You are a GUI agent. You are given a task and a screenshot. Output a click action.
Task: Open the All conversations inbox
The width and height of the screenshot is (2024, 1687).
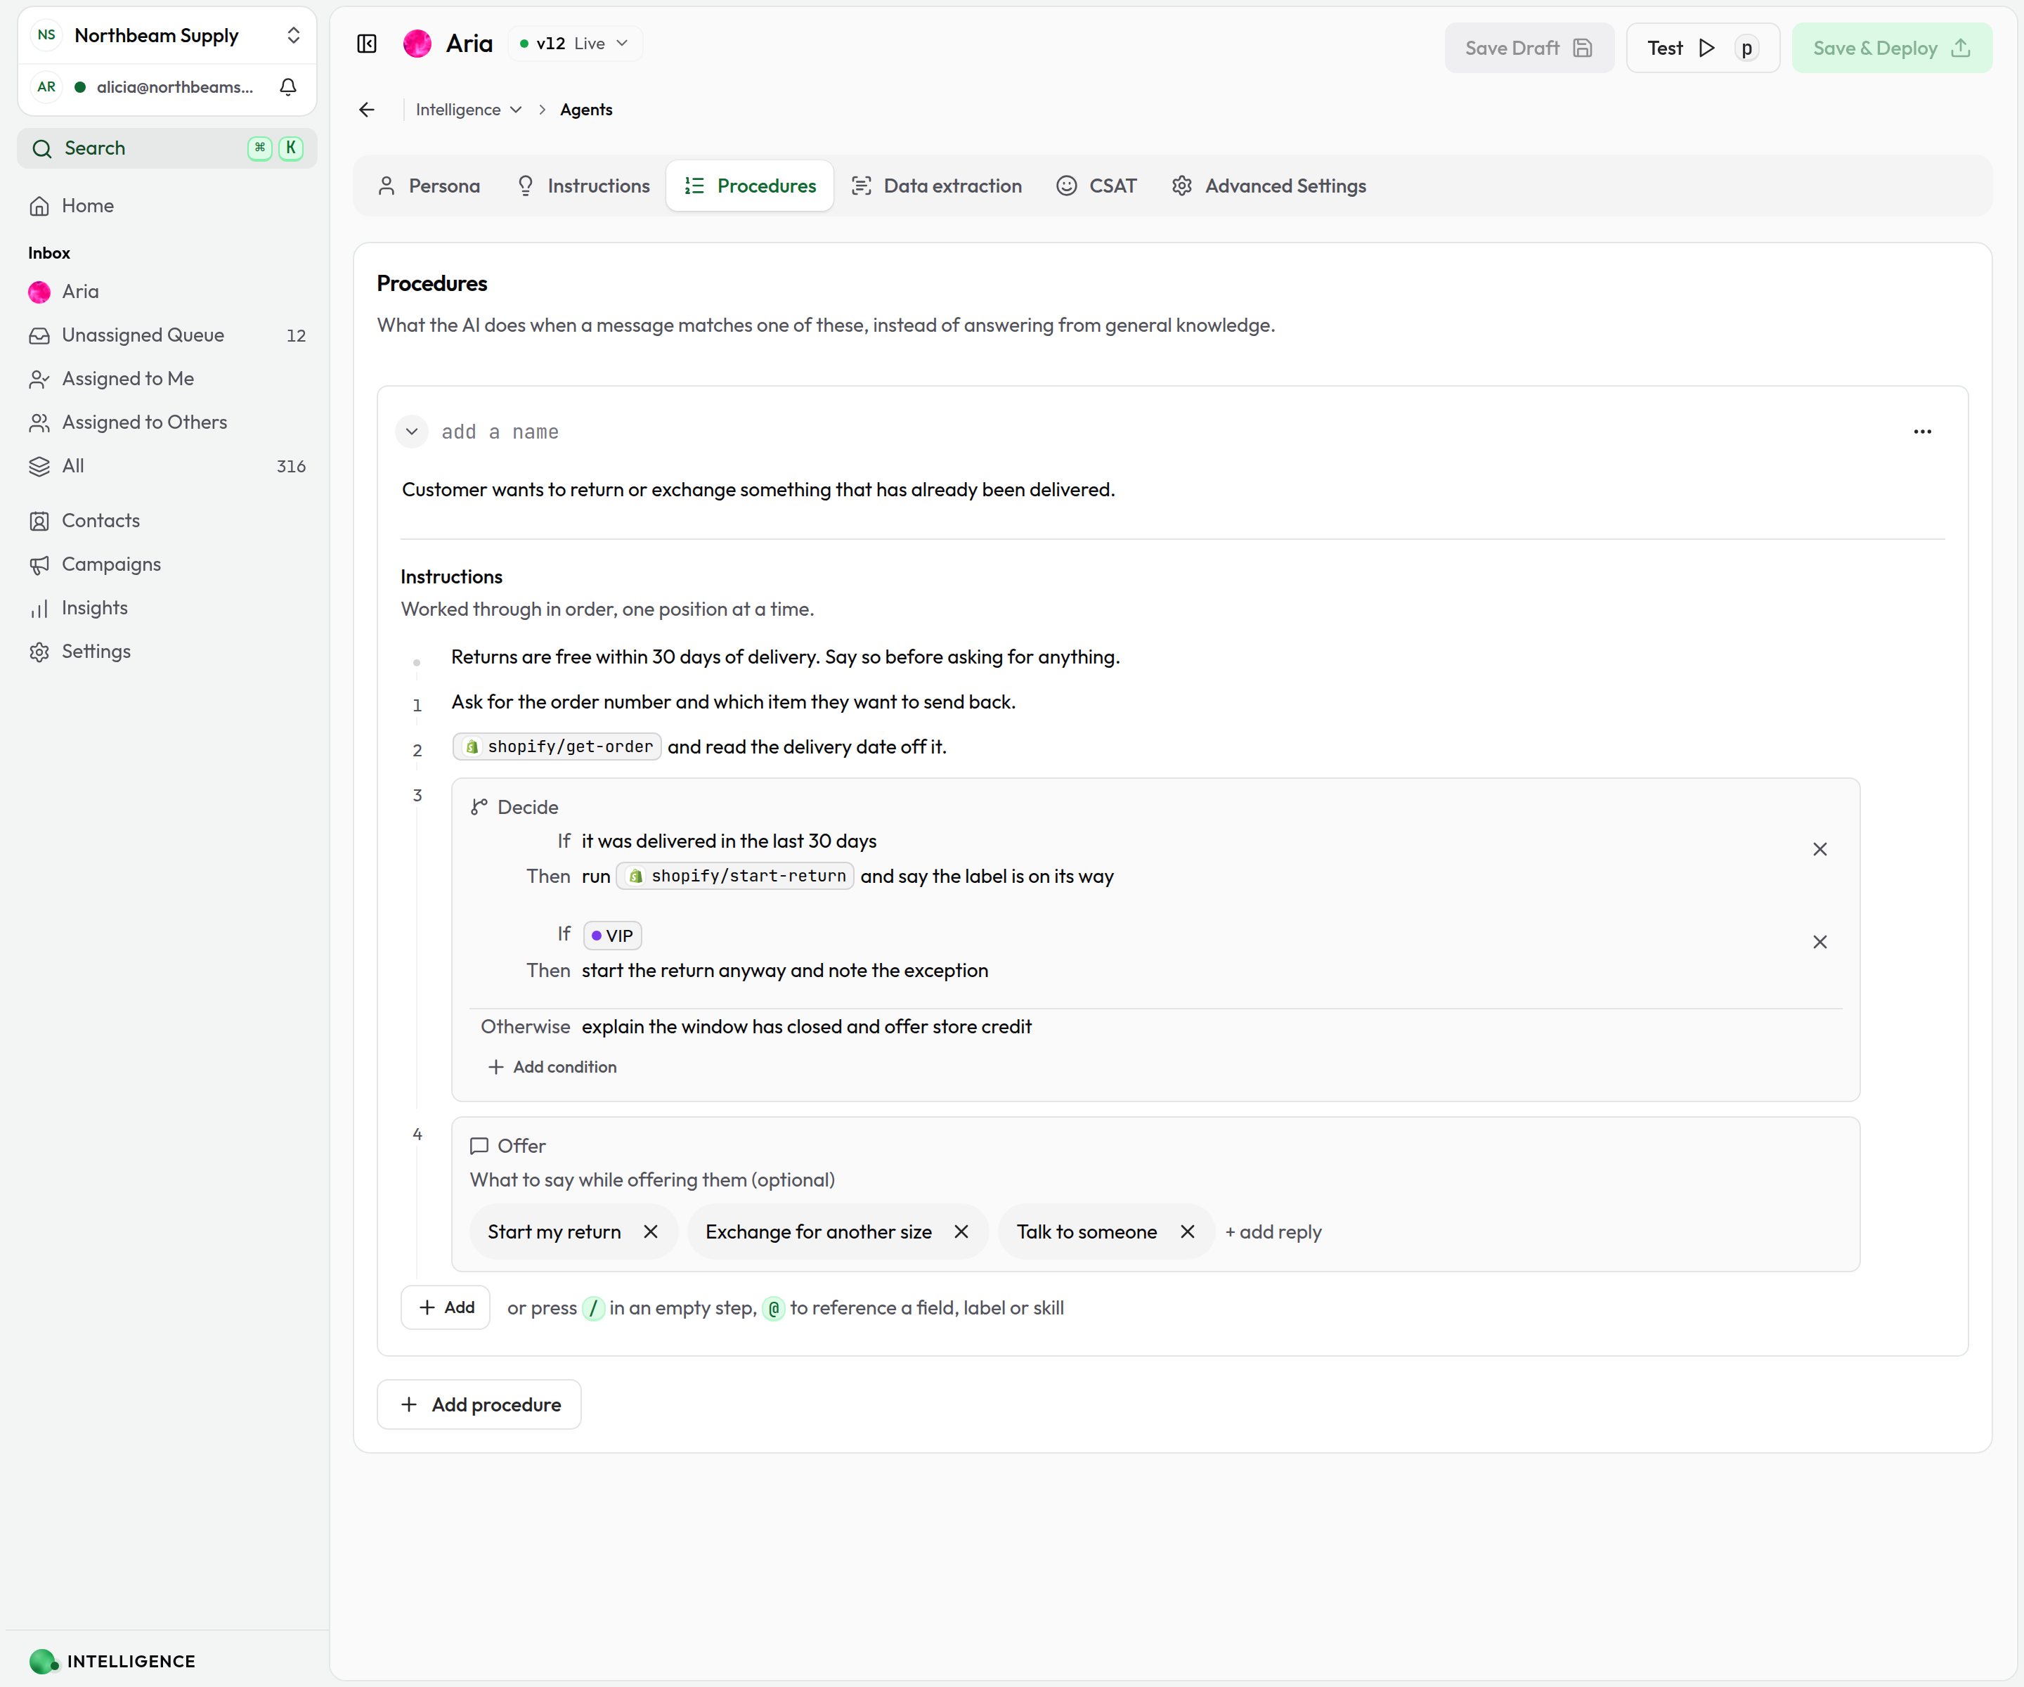coord(167,465)
